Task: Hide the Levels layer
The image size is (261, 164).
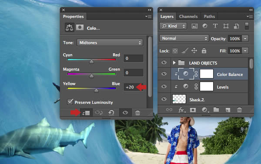Action: pos(164,86)
